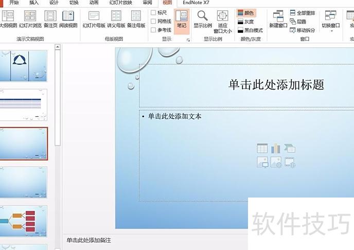Open the 切换 transitions tab
This screenshot has width=354, height=250.
pyautogui.click(x=74, y=3)
